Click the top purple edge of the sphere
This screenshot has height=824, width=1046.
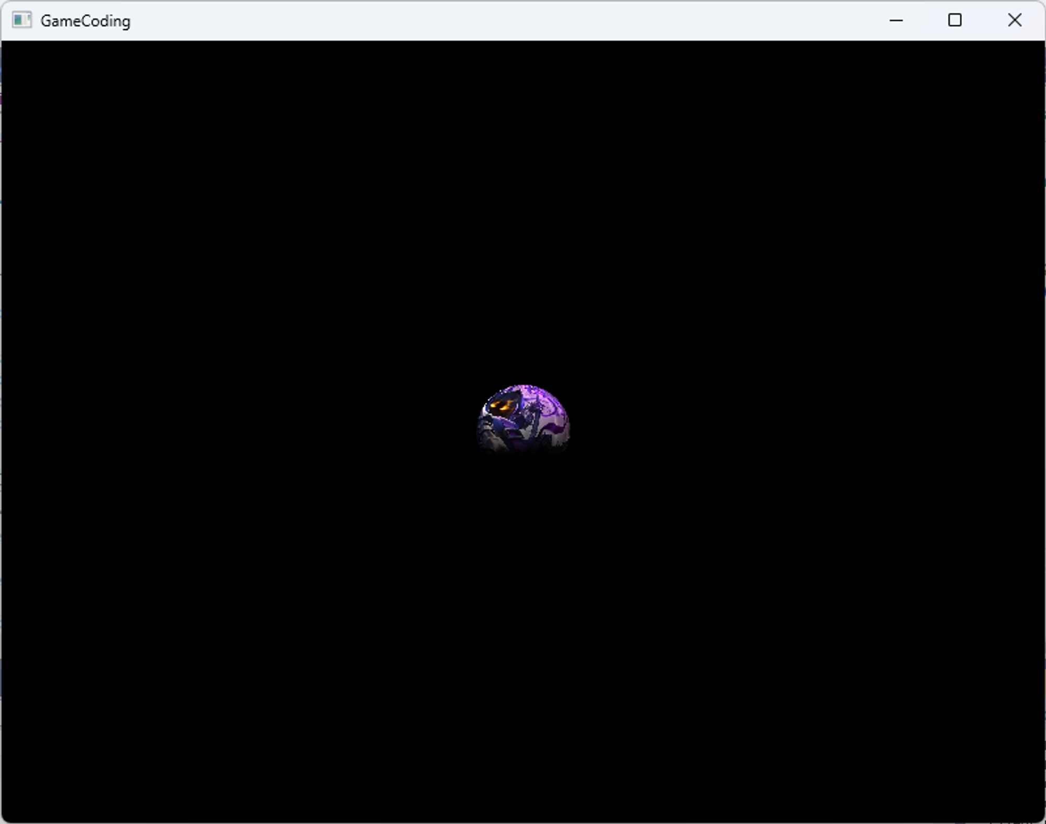[524, 388]
